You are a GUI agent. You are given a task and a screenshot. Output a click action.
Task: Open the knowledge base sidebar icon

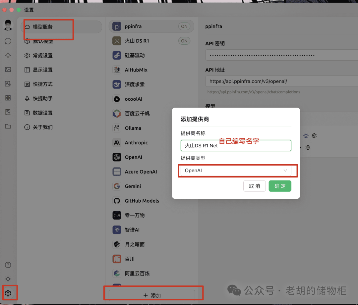point(8,112)
